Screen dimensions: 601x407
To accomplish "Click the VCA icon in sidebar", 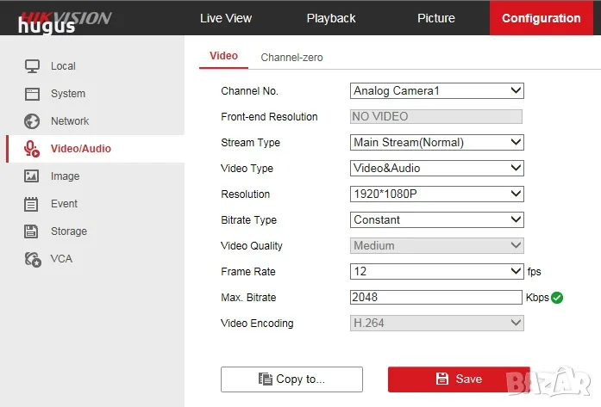I will (x=33, y=259).
